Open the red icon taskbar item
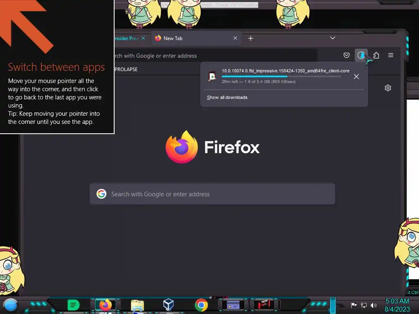 click(264, 305)
